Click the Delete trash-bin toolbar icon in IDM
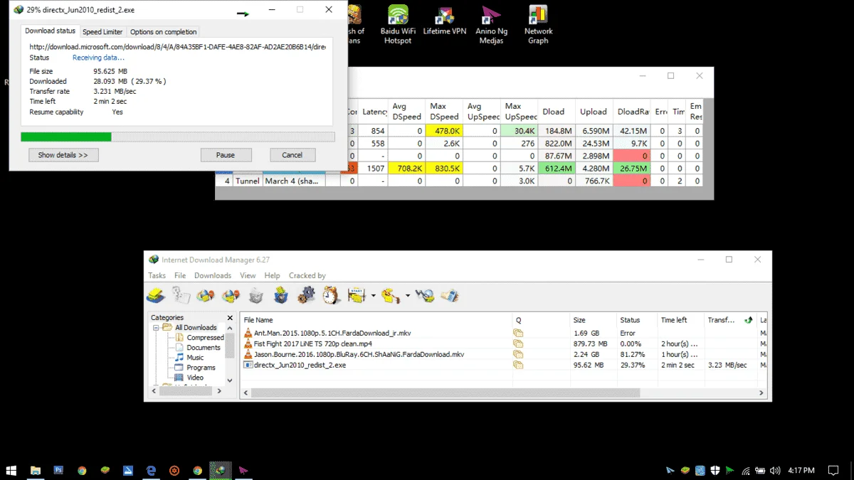Image resolution: width=854 pixels, height=480 pixels. 256,295
